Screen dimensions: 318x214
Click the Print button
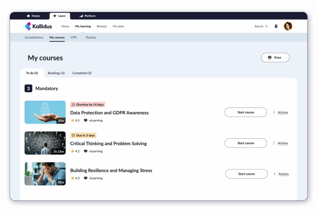pyautogui.click(x=275, y=58)
